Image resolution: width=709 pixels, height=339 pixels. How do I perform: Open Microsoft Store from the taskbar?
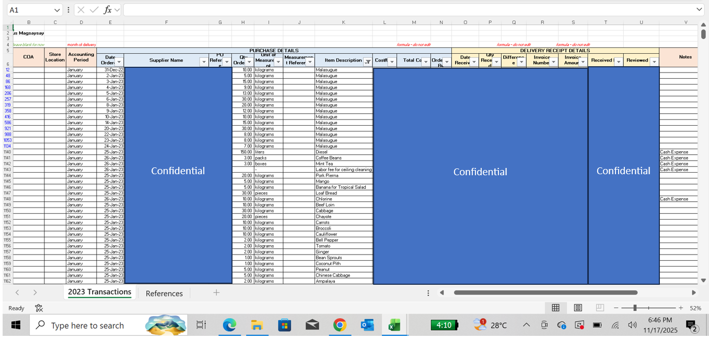284,325
